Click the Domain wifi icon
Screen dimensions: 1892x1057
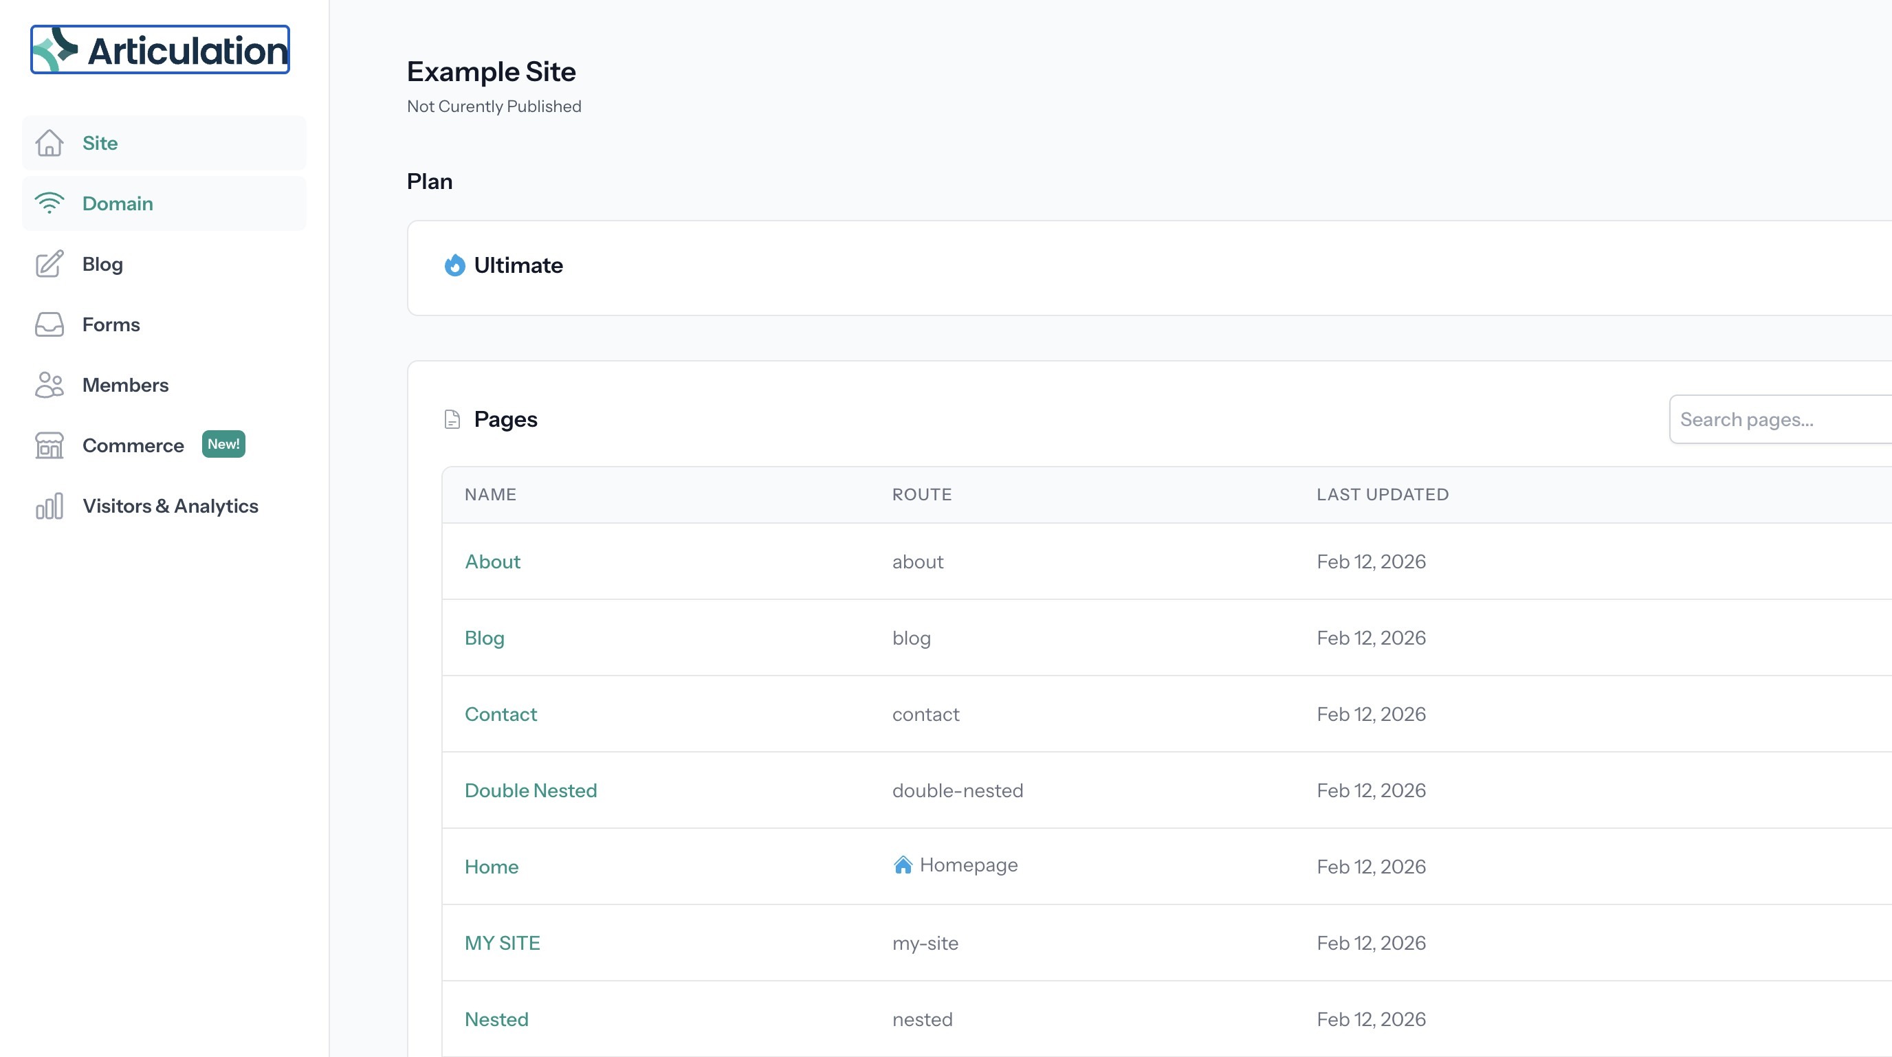click(x=49, y=203)
